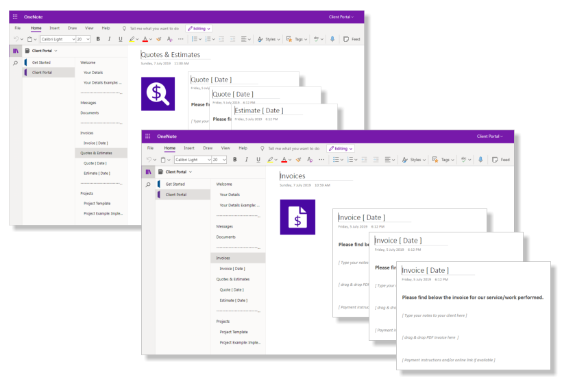This screenshot has width=562, height=384.
Task: Click decrease indent in the front window
Action: coord(364,160)
